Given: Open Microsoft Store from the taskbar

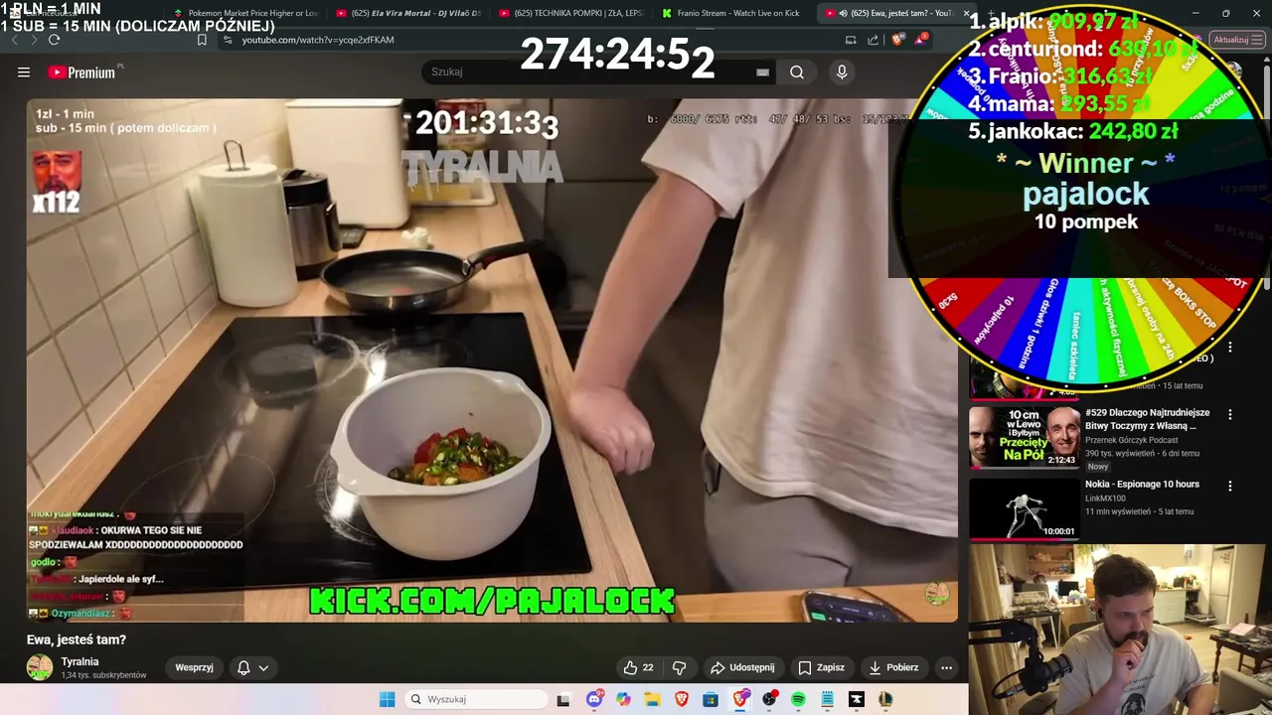Looking at the screenshot, I should click(711, 699).
